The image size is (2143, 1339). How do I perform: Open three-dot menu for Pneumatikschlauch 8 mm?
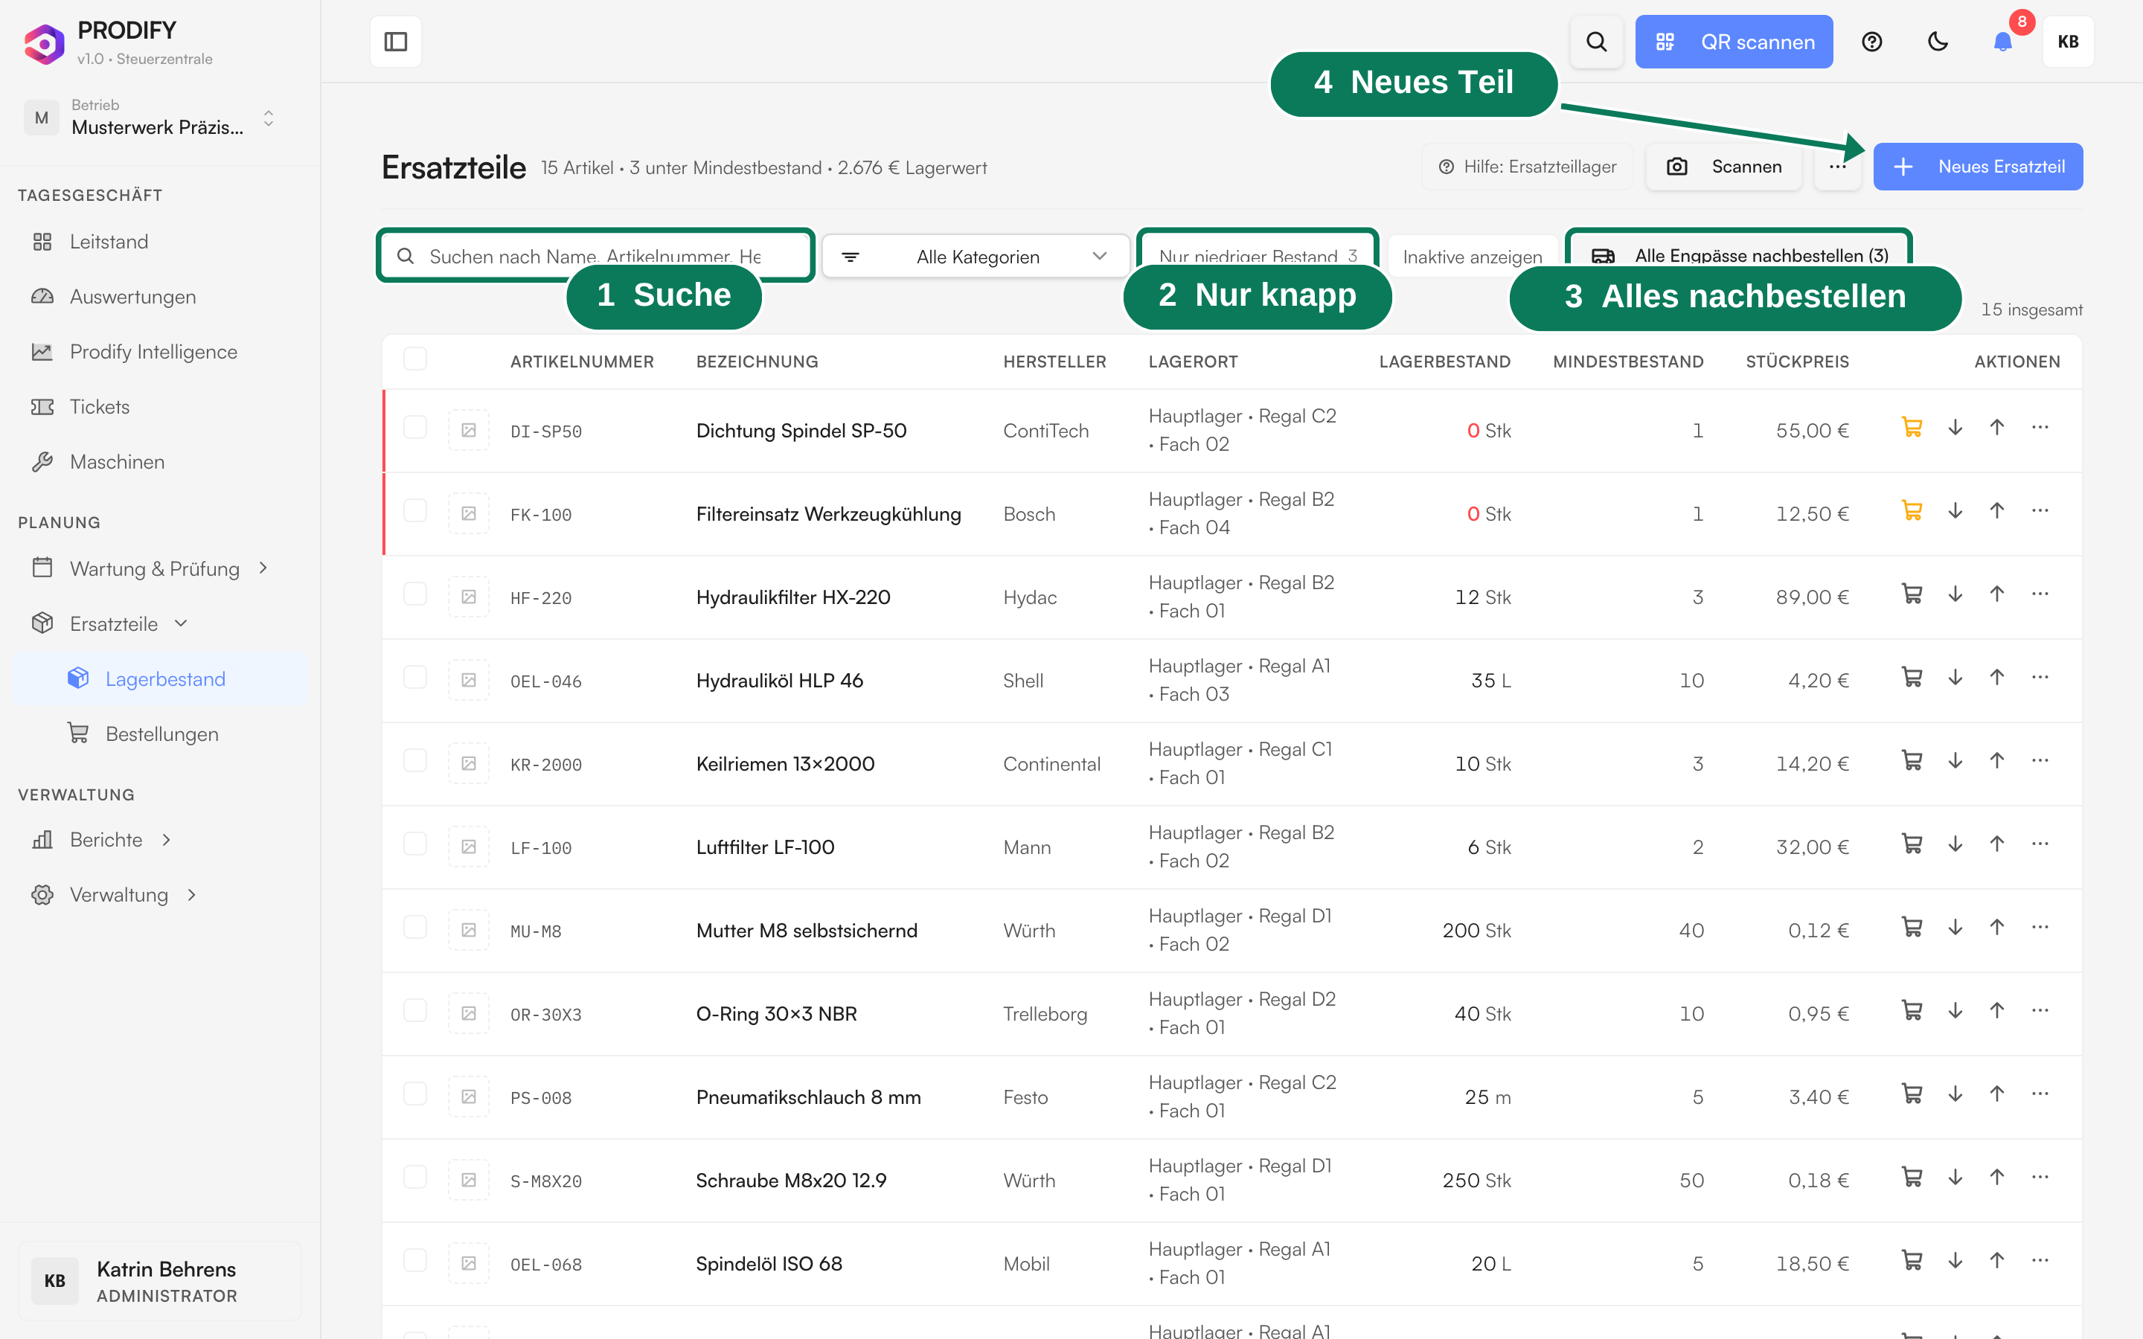2040,1094
